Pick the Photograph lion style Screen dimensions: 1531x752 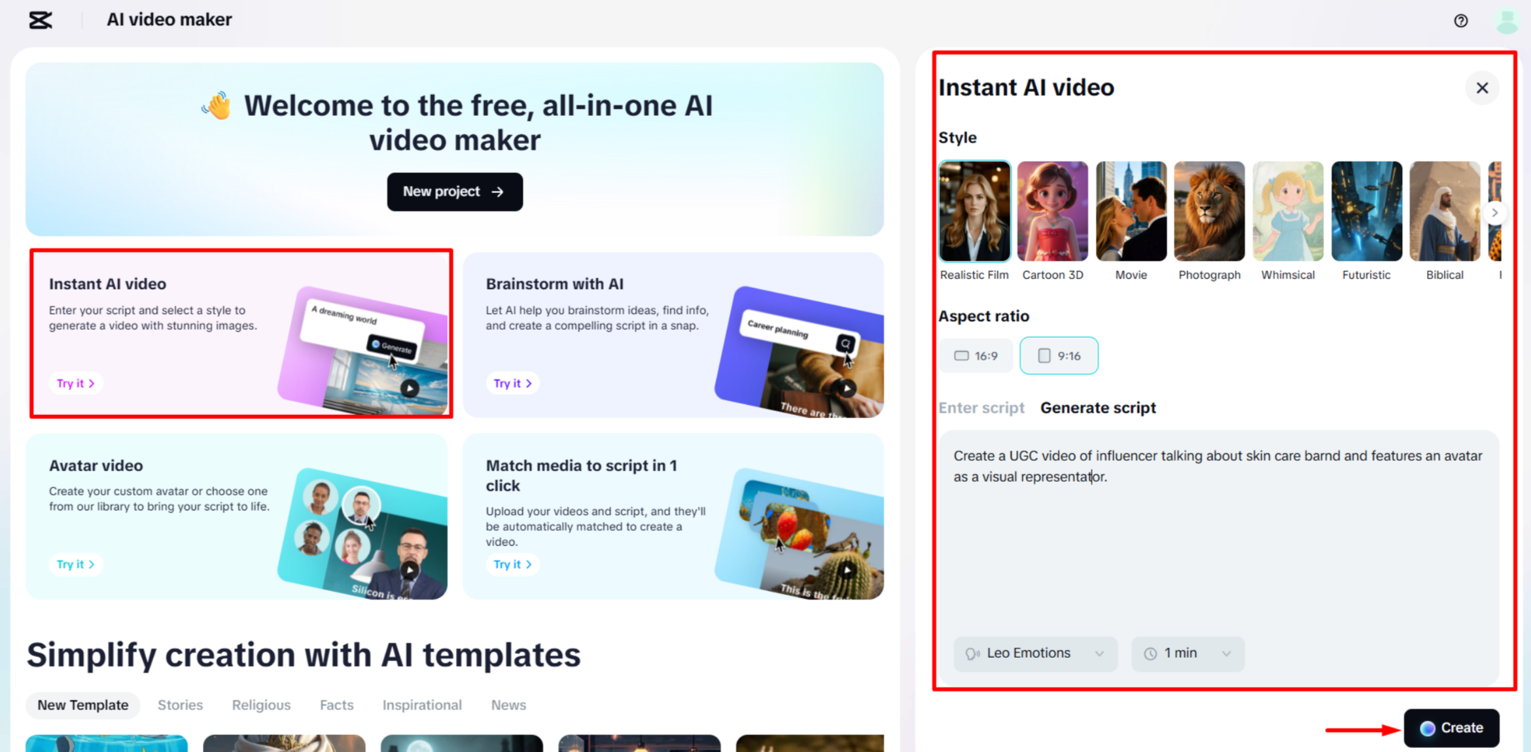pyautogui.click(x=1209, y=211)
